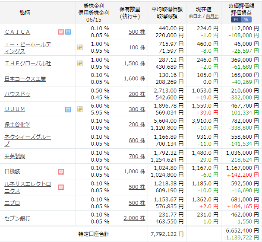Click the 2,000 株 quantity for セブン銀行
The width and height of the screenshot is (262, 242).
tap(134, 218)
